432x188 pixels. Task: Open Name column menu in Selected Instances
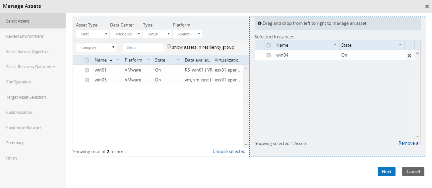coord(335,45)
